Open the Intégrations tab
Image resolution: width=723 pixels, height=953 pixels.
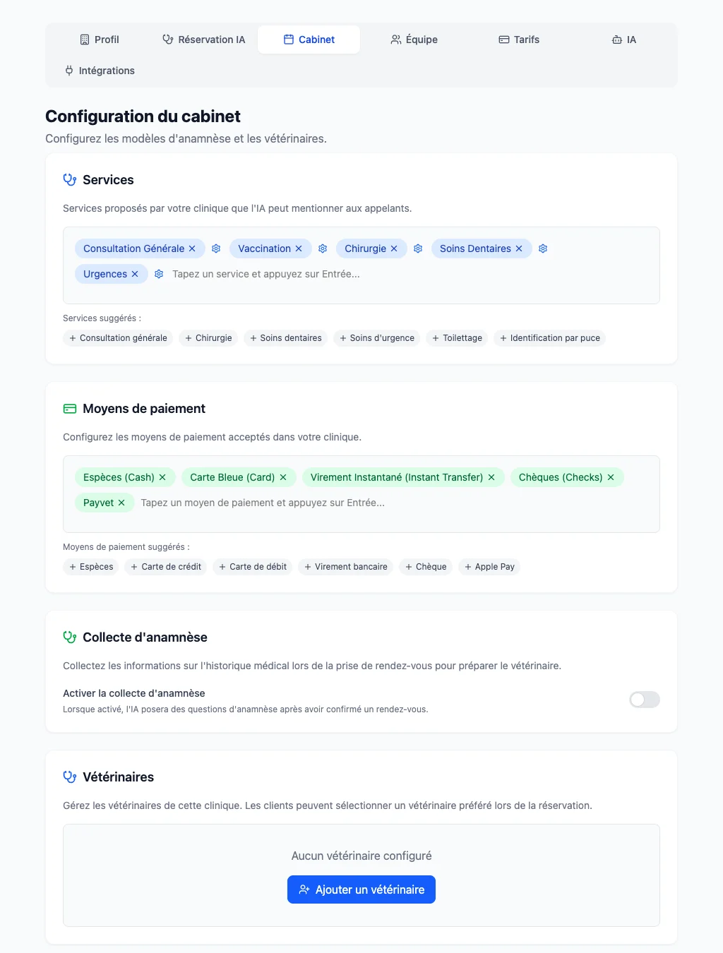pos(100,71)
